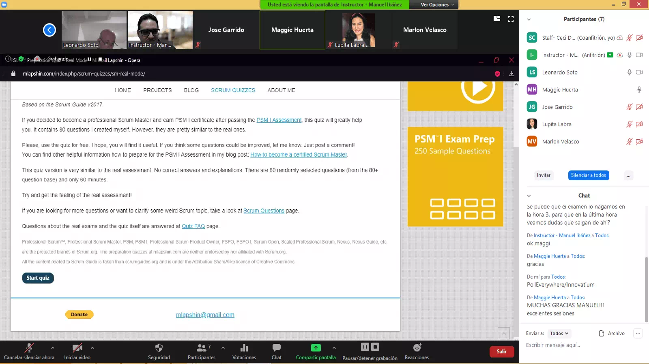649x364 pixels.
Task: Unmute microphone with Cancelar silenciar ahora
Action: pyautogui.click(x=29, y=348)
